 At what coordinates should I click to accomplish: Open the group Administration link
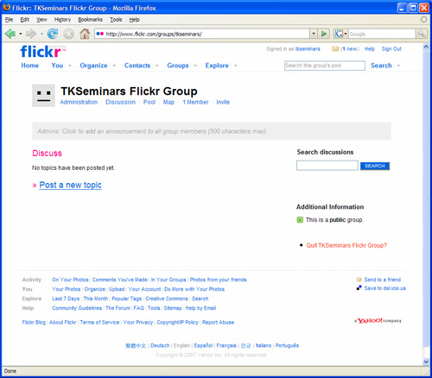coord(79,102)
